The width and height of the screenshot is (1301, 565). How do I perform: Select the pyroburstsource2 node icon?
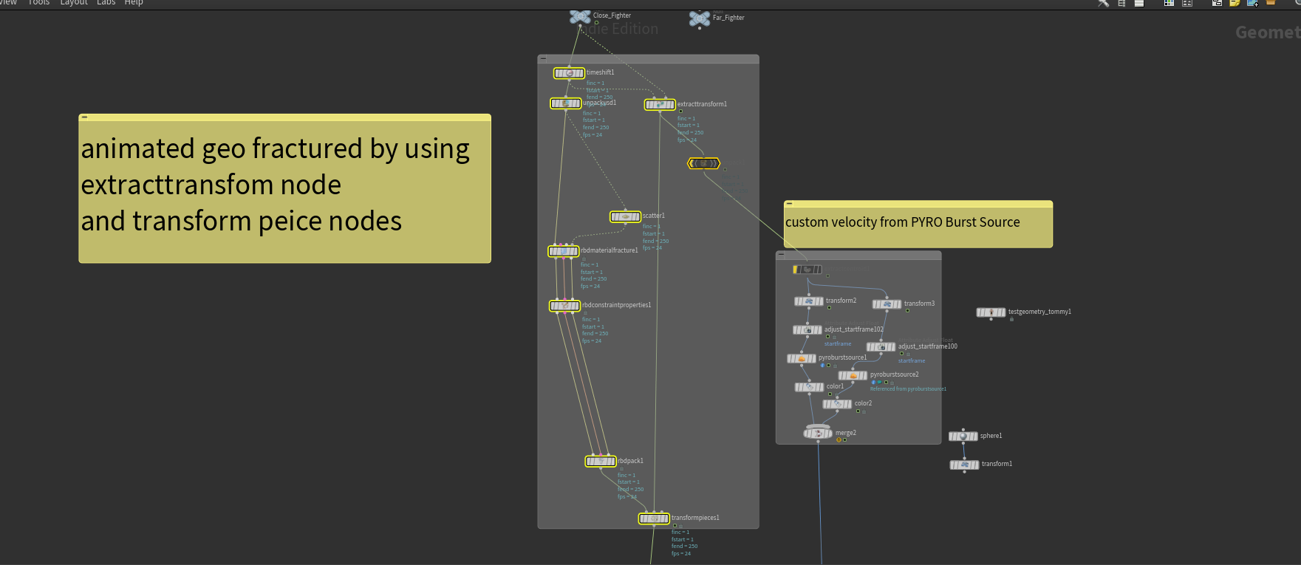853,376
